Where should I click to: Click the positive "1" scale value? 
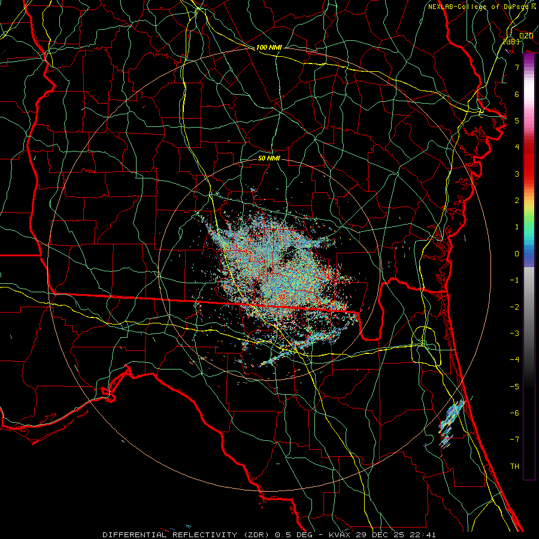[517, 227]
